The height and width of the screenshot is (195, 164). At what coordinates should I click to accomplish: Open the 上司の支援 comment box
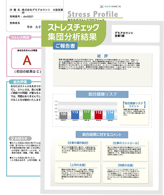point(78,173)
